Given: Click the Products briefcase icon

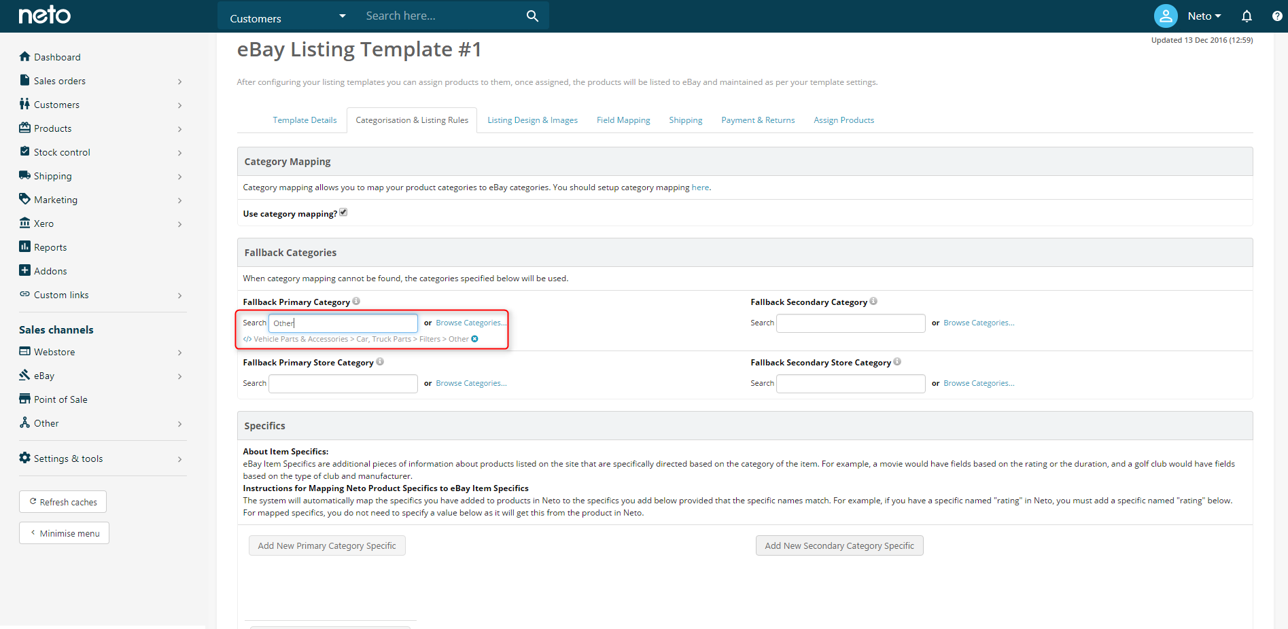Looking at the screenshot, I should click(24, 128).
